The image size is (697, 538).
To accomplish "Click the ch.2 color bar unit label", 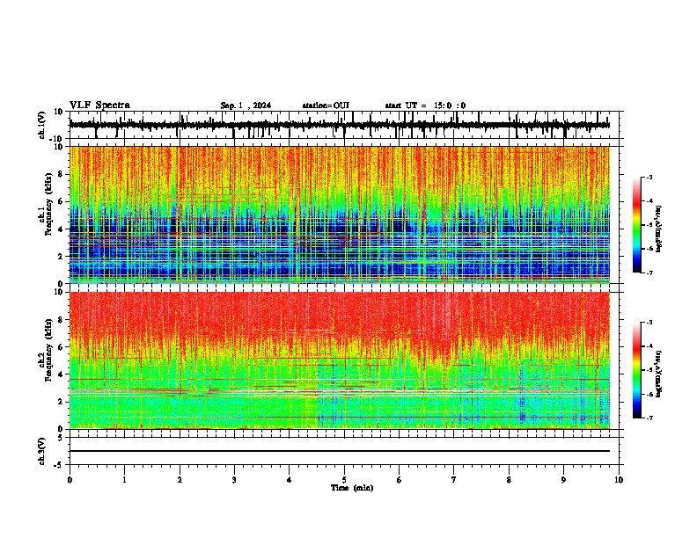I will [659, 374].
